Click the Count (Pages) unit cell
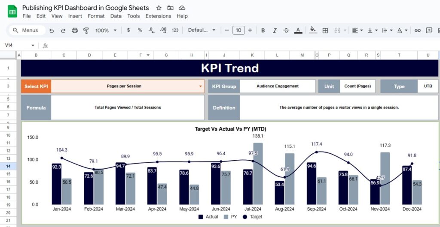The width and height of the screenshot is (440, 227). coord(357,86)
